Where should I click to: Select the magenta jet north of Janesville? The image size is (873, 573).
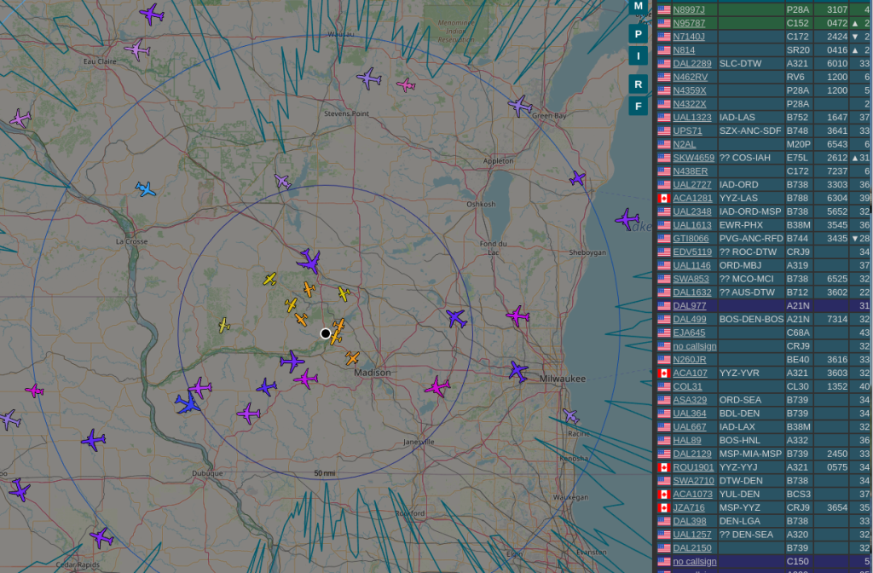coord(437,386)
